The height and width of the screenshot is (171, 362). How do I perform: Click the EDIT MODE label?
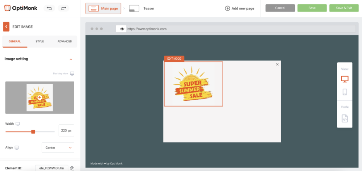coord(174,59)
